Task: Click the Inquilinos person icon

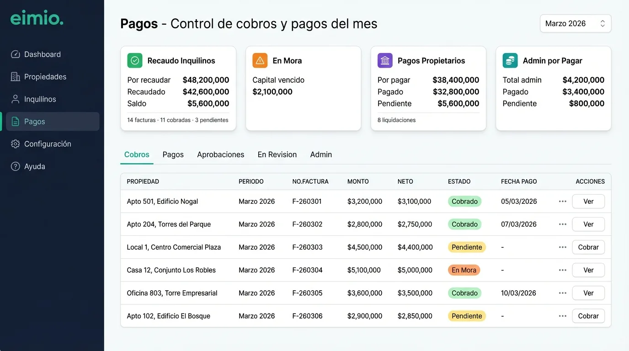Action: [x=15, y=99]
